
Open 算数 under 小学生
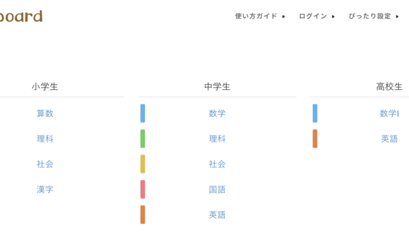pyautogui.click(x=45, y=113)
